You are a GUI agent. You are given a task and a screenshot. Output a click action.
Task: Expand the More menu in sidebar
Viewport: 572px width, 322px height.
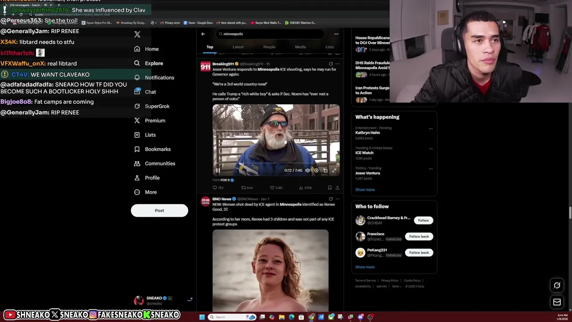tap(145, 192)
